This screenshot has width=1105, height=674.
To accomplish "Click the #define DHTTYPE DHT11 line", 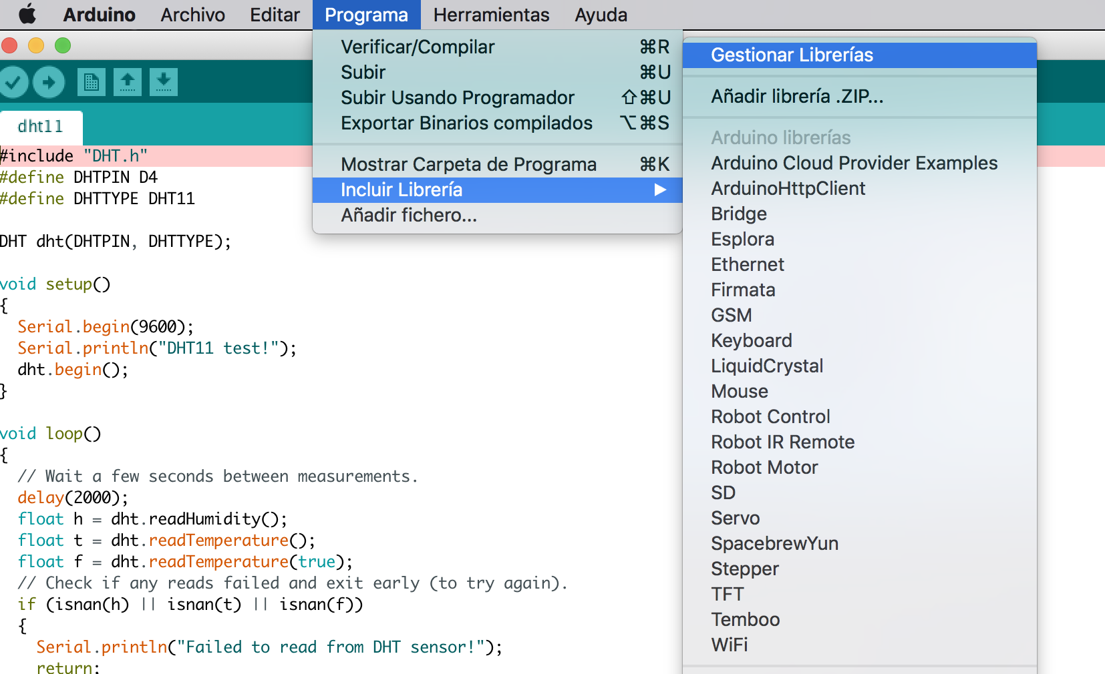I will pos(98,199).
